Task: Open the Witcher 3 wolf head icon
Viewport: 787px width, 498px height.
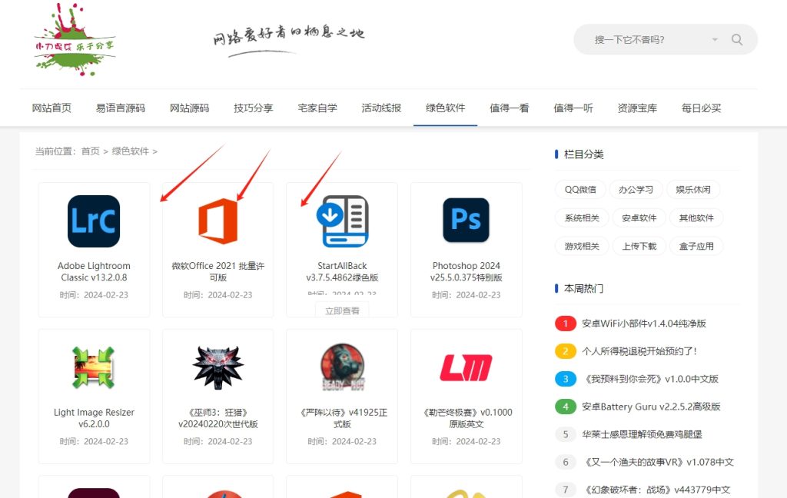Action: click(218, 367)
